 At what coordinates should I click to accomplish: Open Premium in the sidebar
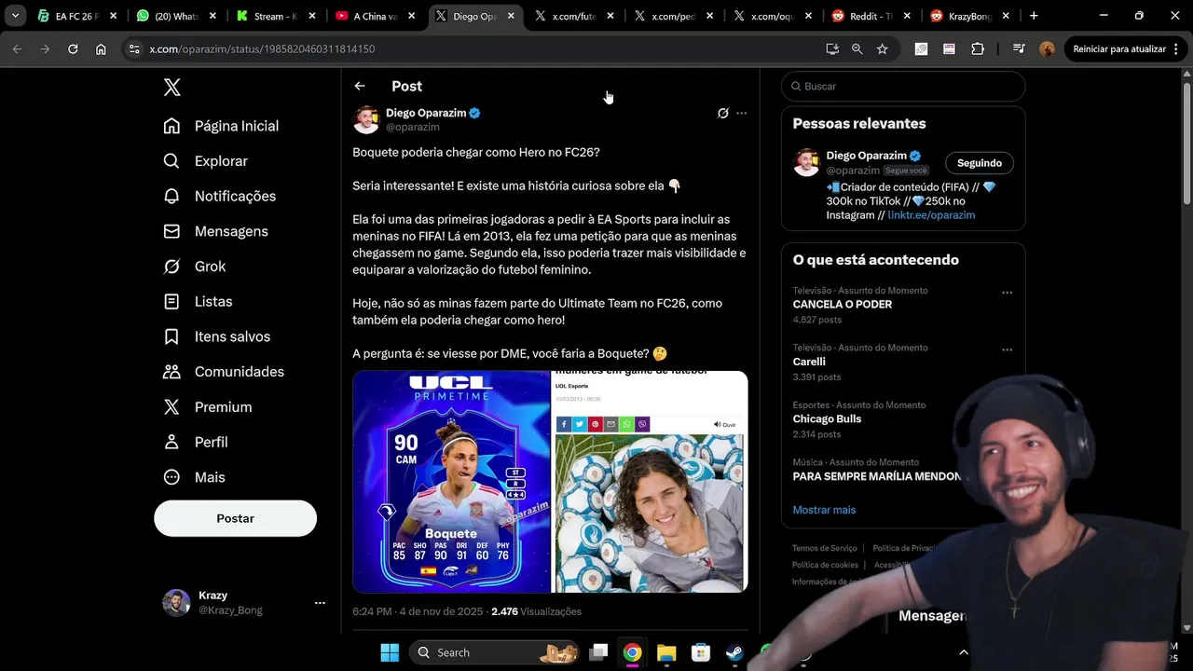click(x=208, y=407)
